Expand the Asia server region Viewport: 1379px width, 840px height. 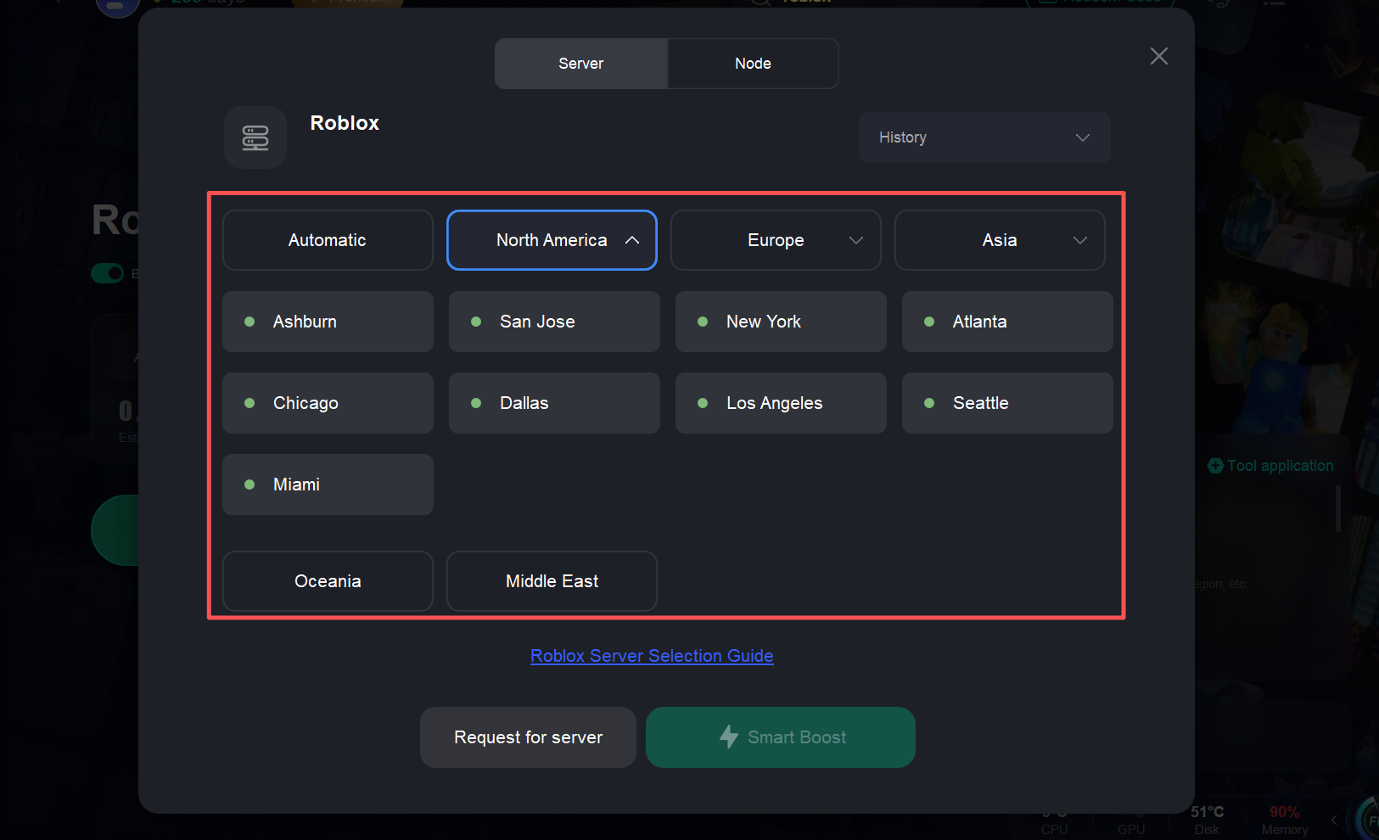pos(1000,240)
